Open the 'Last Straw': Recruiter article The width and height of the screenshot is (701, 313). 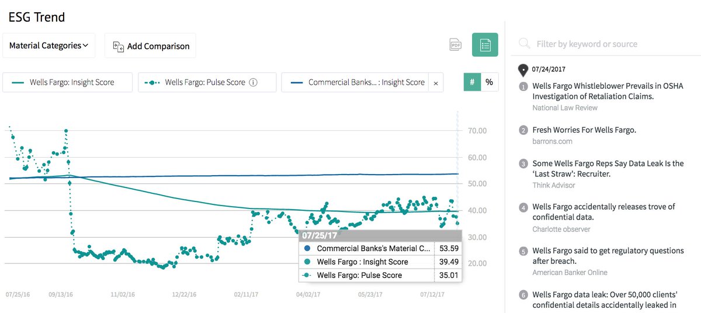[608, 169]
